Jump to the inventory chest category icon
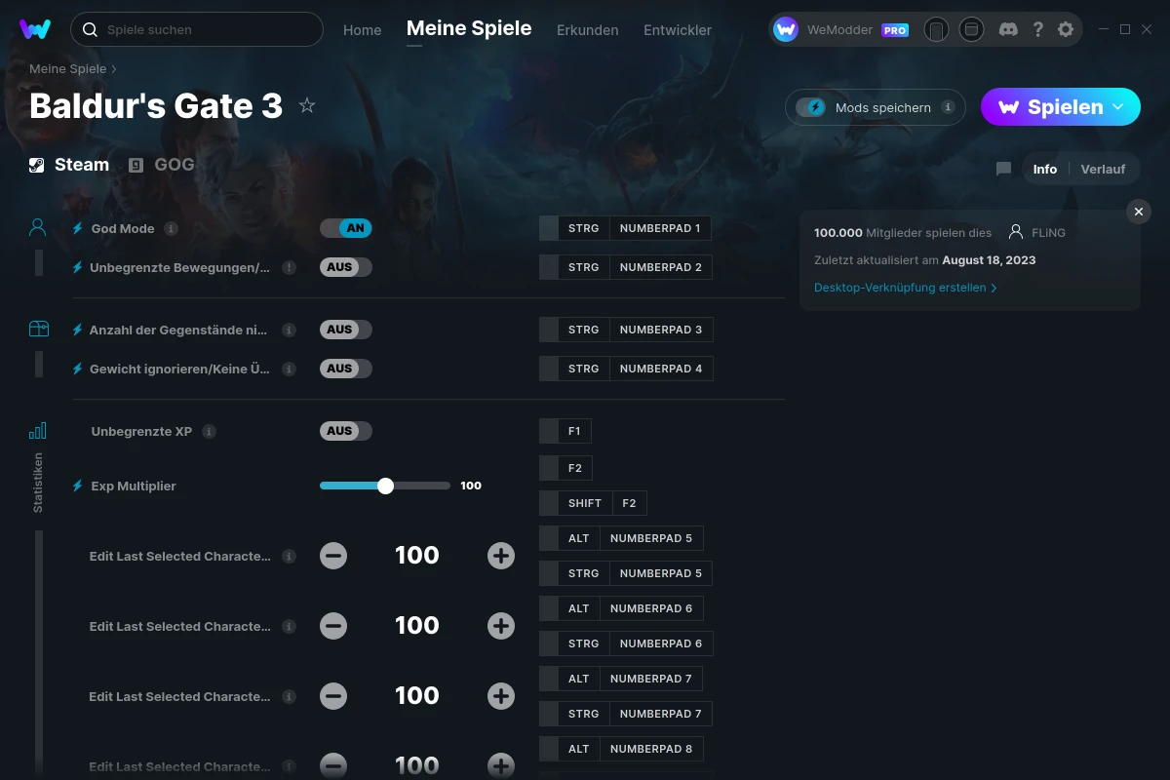The height and width of the screenshot is (780, 1170). 38,330
